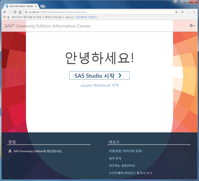Open 소프트웨어 라이선스 동의서 보기 link
Viewport: 199px width, 181px height.
[x=130, y=173]
